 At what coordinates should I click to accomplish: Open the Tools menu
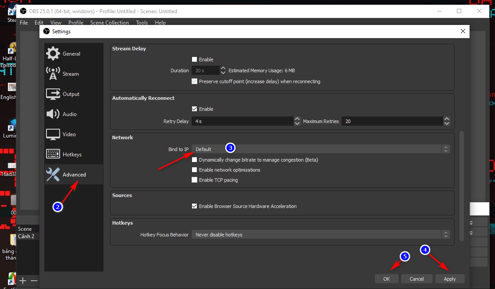[x=142, y=23]
